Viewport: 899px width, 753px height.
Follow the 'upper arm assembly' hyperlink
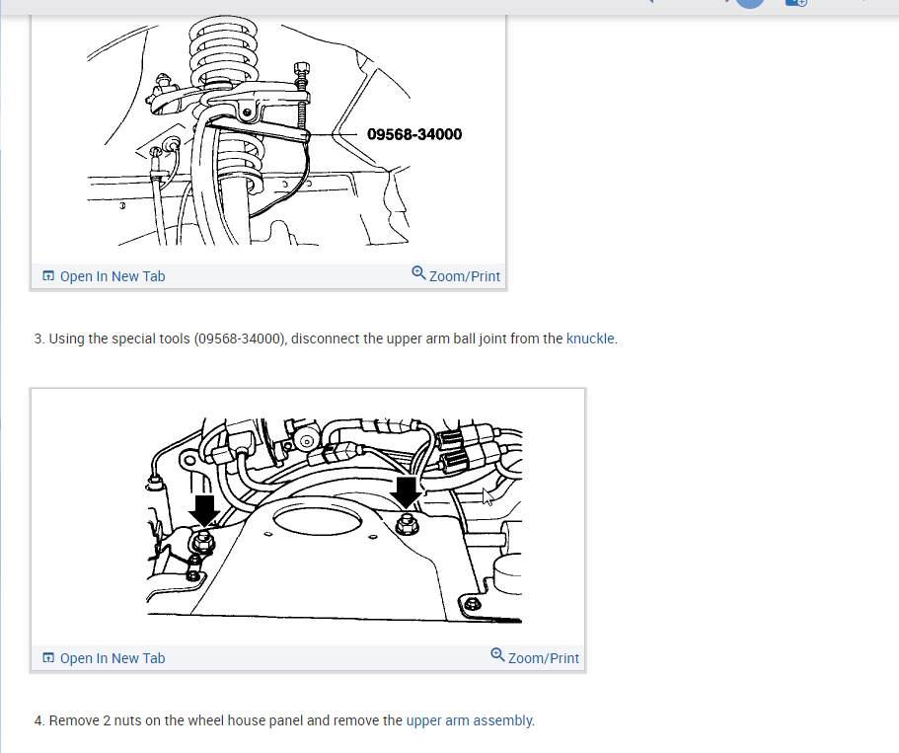[470, 720]
